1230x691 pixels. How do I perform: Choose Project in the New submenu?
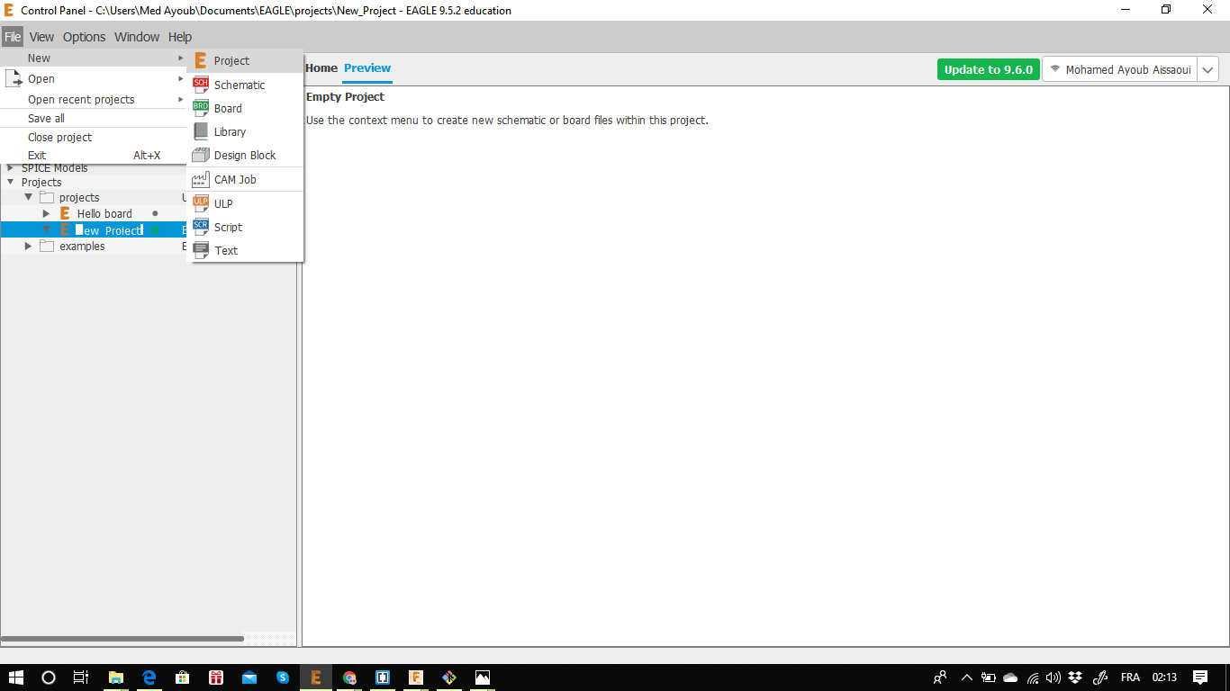[245, 61]
